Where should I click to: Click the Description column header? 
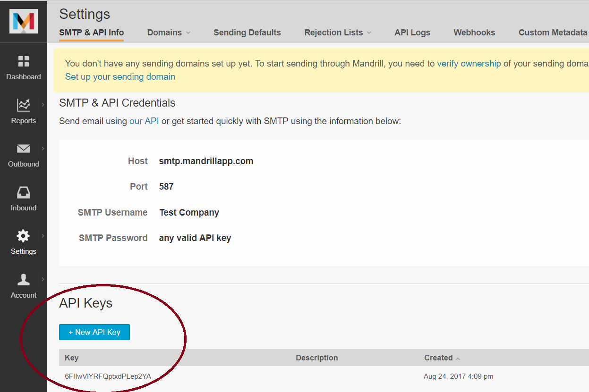317,358
